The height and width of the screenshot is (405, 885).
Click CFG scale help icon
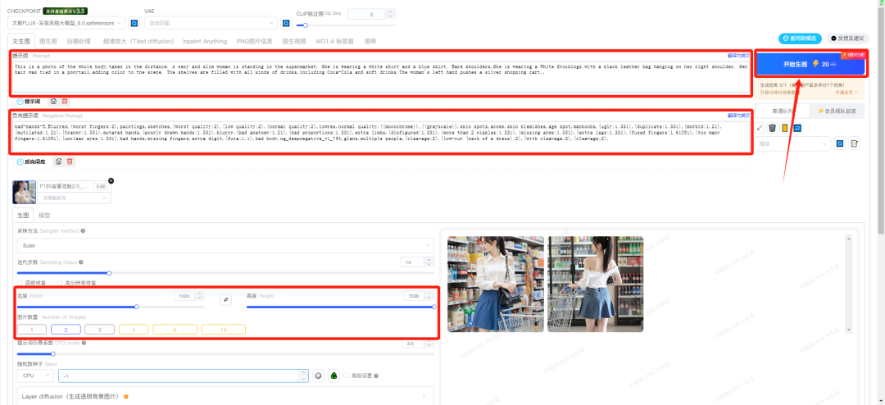pyautogui.click(x=84, y=343)
